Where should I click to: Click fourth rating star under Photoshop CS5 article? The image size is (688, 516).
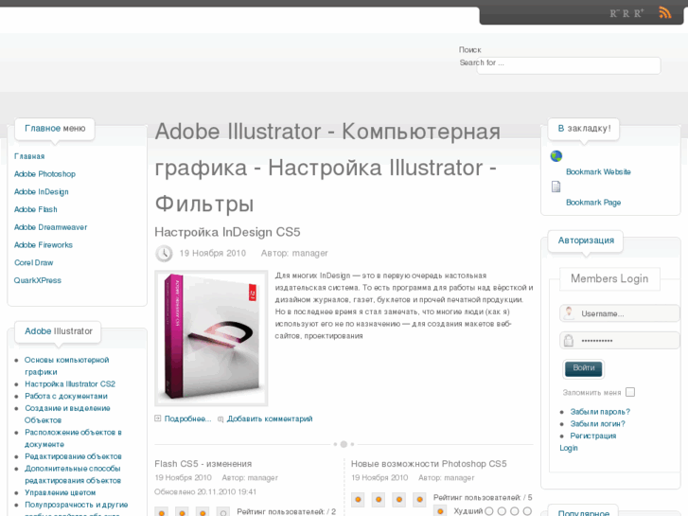pos(419,499)
